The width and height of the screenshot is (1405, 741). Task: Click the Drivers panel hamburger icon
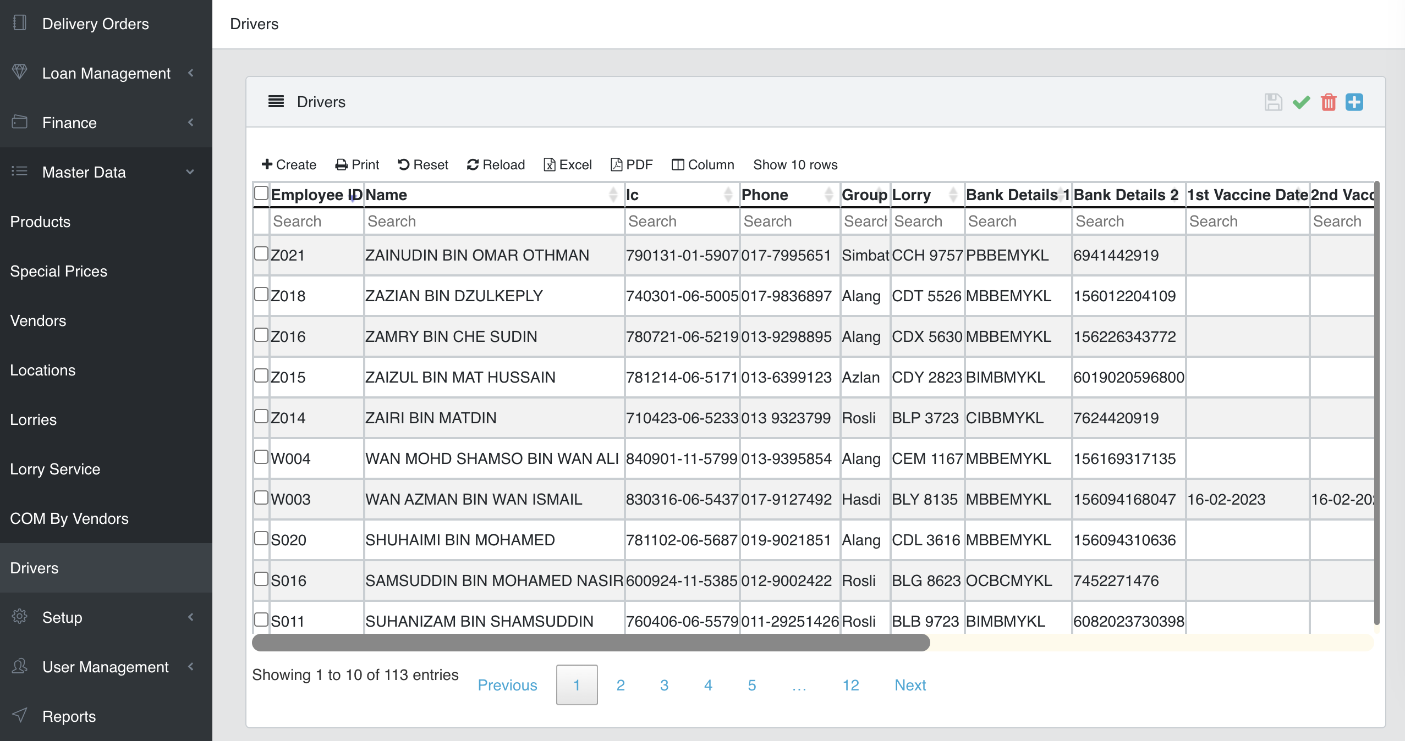coord(276,102)
